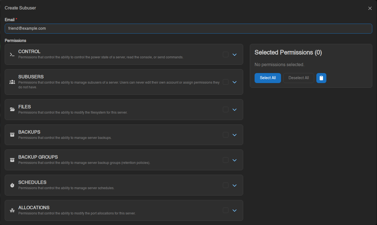Click the Deselect All button
Image resolution: width=377 pixels, height=225 pixels.
[299, 78]
